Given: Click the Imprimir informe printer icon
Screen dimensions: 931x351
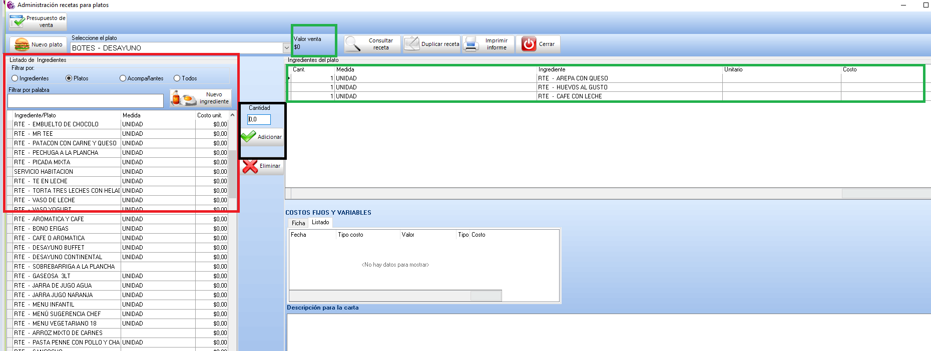Looking at the screenshot, I should [471, 44].
